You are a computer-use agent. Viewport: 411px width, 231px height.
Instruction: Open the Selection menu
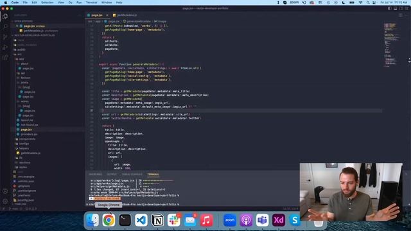[x=47, y=3]
